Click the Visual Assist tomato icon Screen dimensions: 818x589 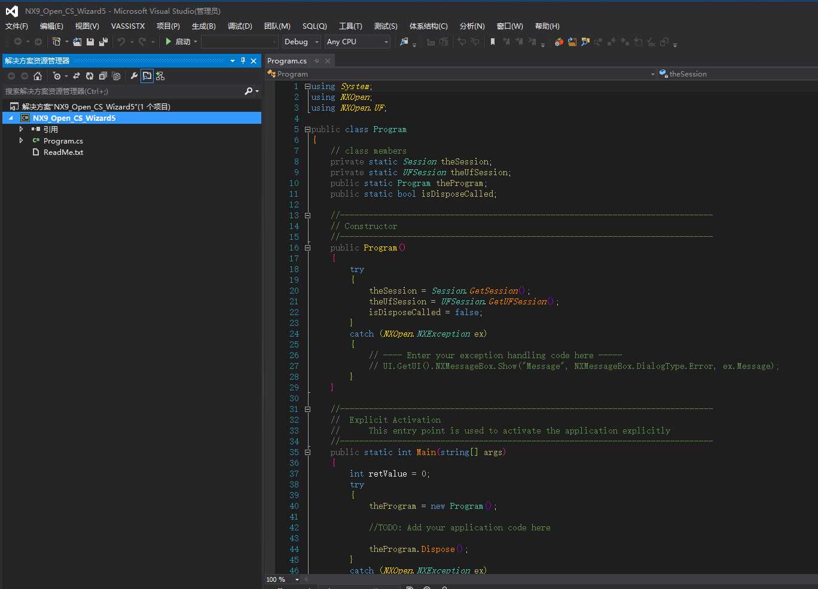(x=558, y=42)
